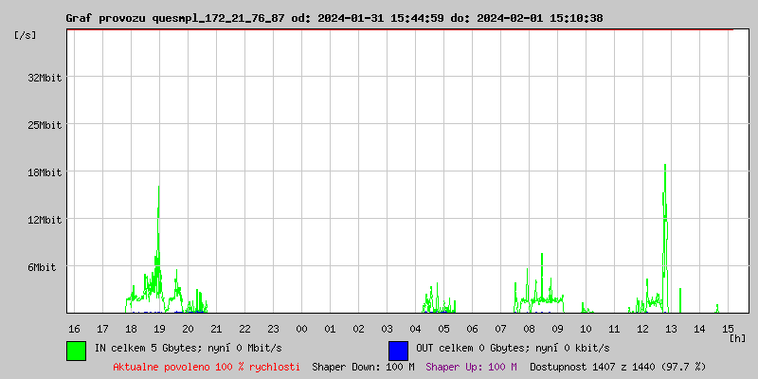This screenshot has height=379, width=758.
Task: Click the 18Mbit y-axis label
Action: [45, 172]
